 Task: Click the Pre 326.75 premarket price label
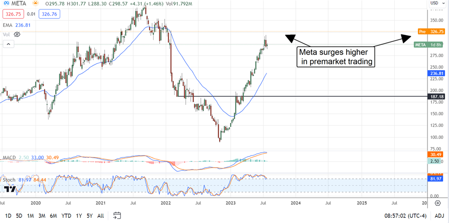click(x=431, y=31)
